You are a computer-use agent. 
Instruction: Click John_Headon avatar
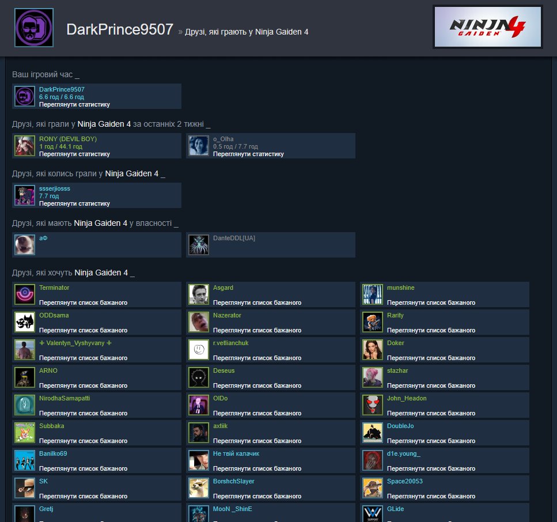click(373, 405)
